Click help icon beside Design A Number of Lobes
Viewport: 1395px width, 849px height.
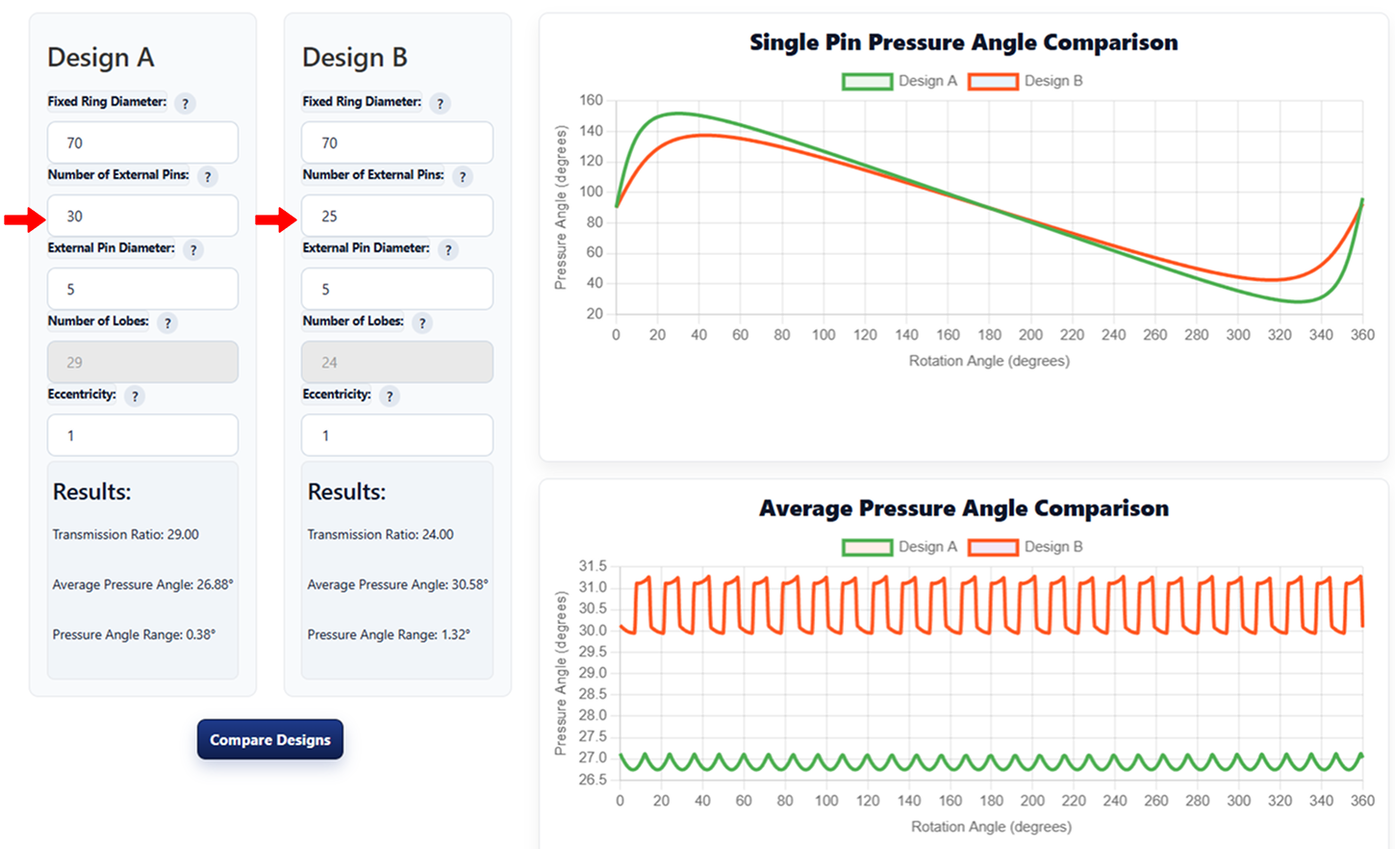point(167,323)
